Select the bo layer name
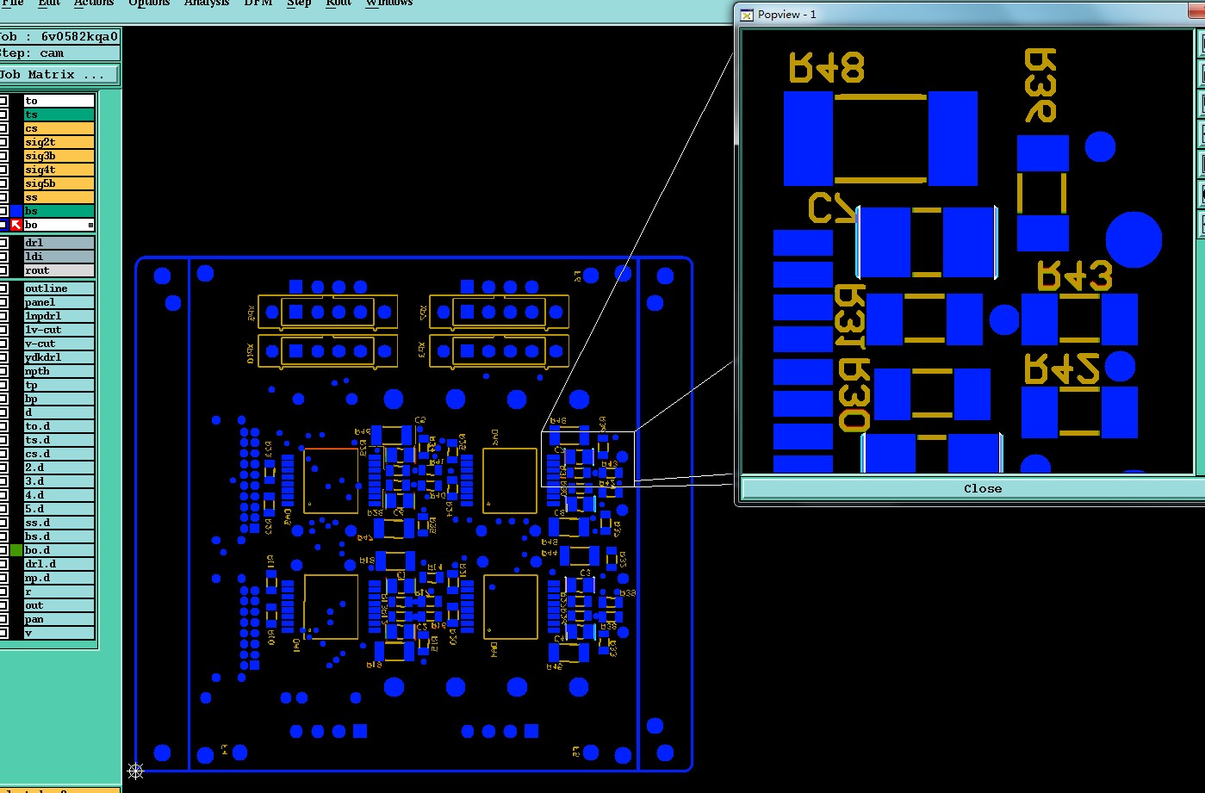 click(x=59, y=225)
